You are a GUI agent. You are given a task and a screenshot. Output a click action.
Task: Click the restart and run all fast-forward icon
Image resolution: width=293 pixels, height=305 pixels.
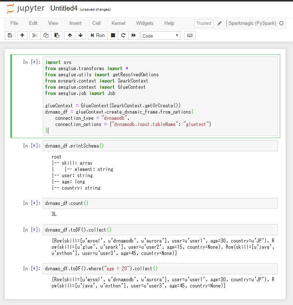pyautogui.click(x=133, y=35)
